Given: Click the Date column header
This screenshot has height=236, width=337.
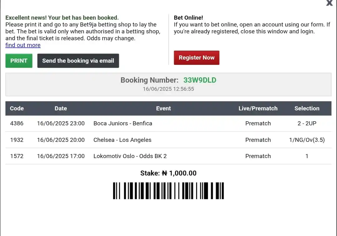Looking at the screenshot, I should coord(61,108).
